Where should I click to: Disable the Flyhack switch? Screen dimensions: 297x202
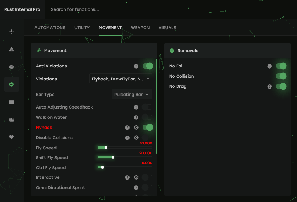coord(148,127)
